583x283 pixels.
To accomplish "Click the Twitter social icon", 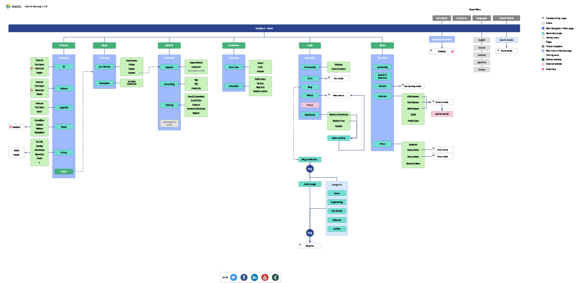I will [234, 277].
